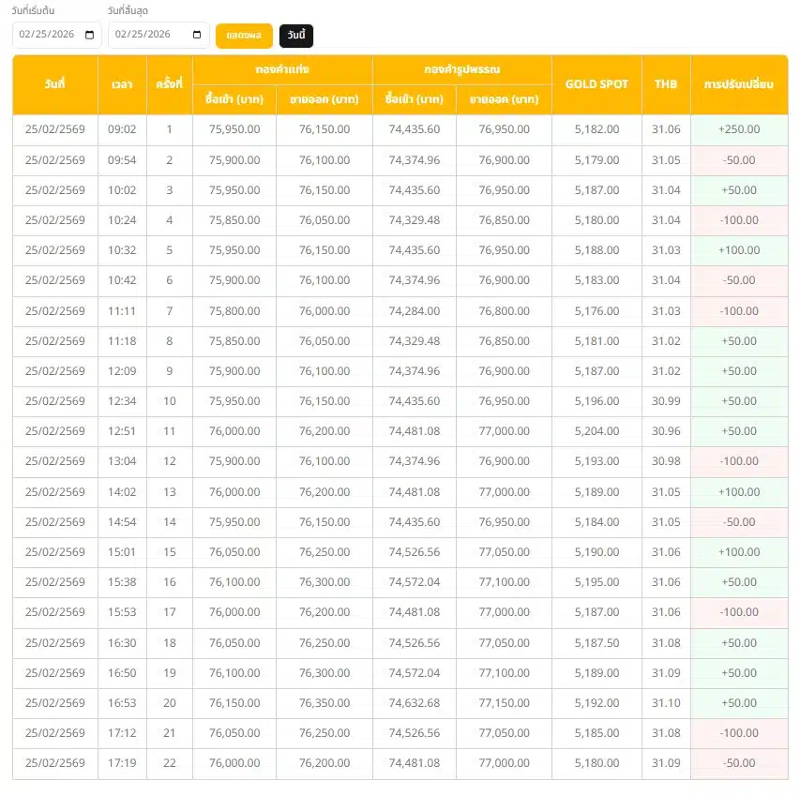Image resolution: width=800 pixels, height=795 pixels.
Task: Click the GOLD SPOT column header
Action: tap(596, 84)
